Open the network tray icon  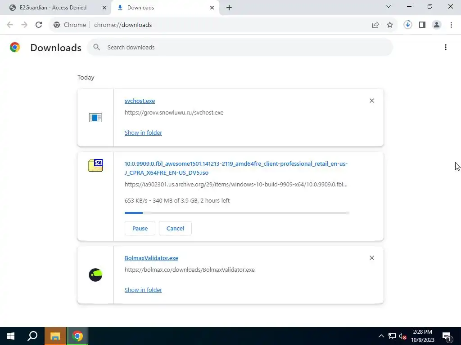[x=392, y=336]
